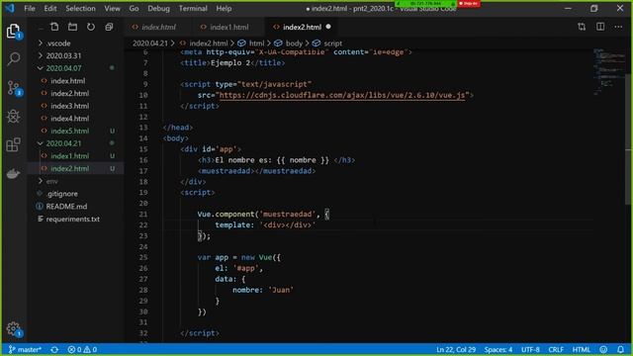
Task: Change file encoding UTF-8
Action: tap(530, 349)
